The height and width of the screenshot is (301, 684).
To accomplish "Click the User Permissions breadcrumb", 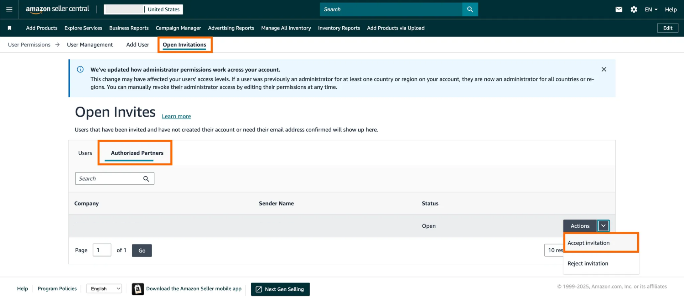I will click(x=29, y=44).
